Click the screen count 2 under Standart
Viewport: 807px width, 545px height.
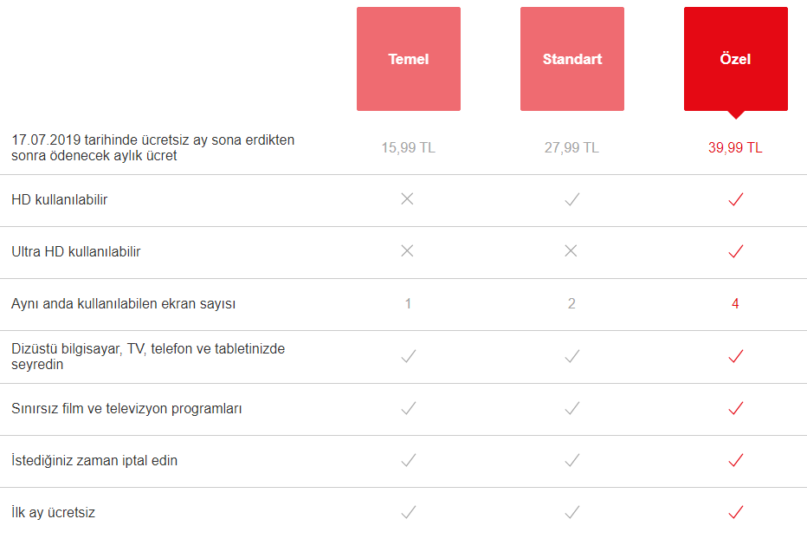point(571,304)
